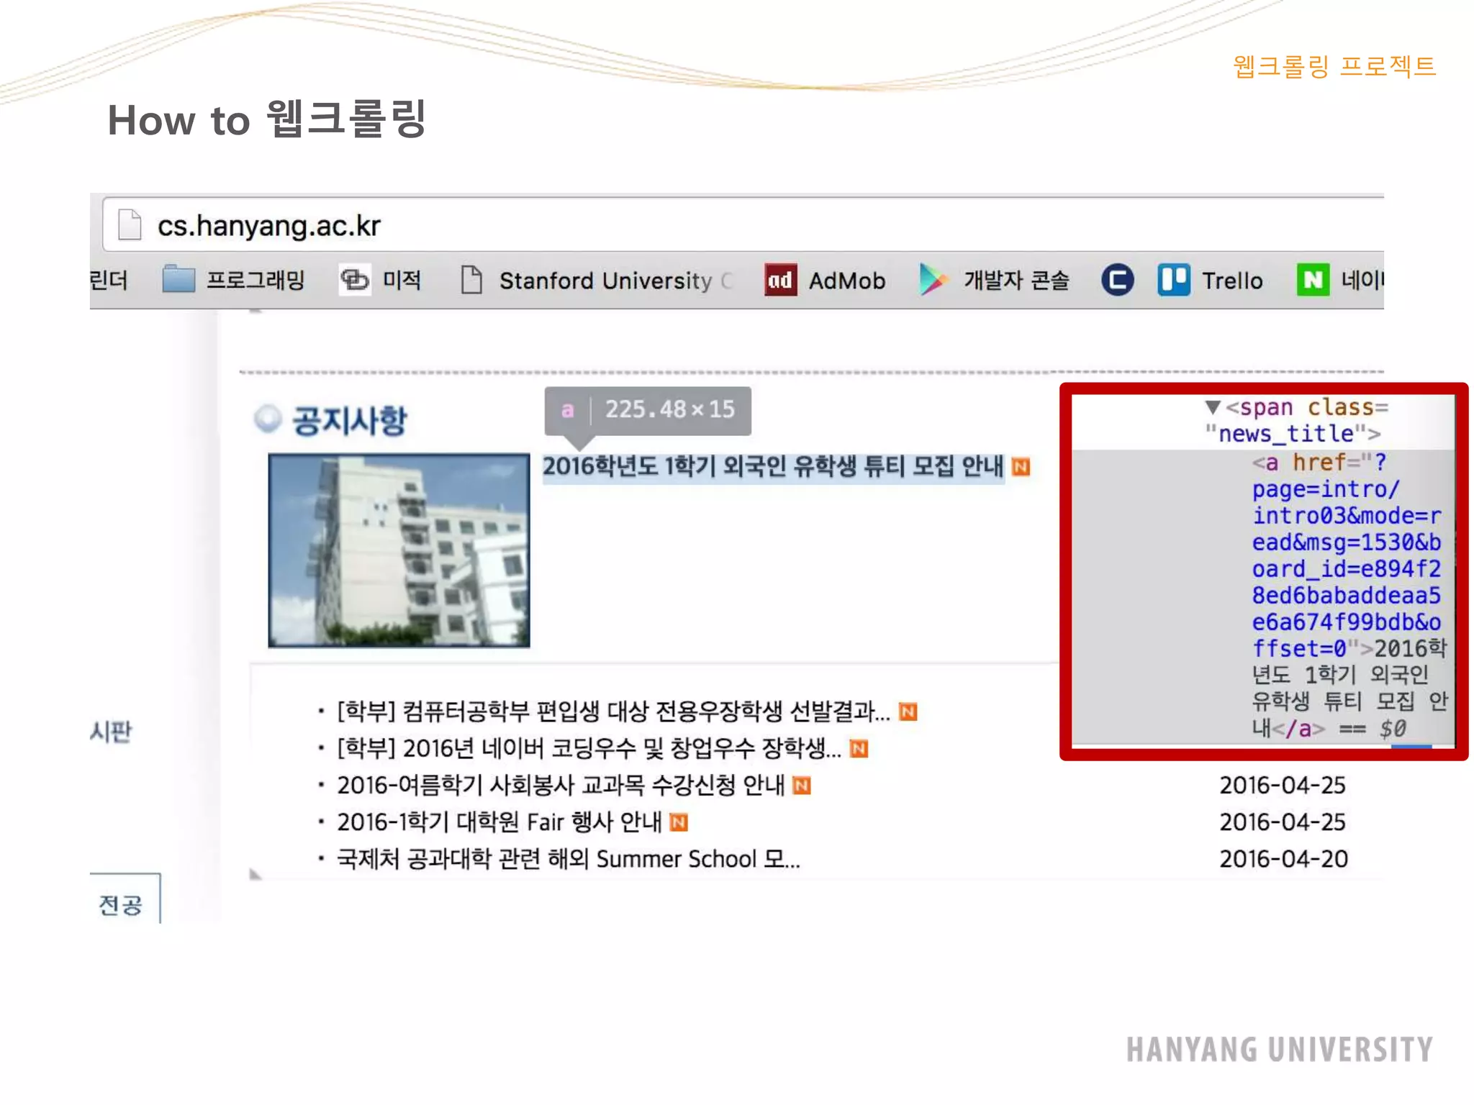This screenshot has height=1105, width=1474.
Task: Open the AdMob bookmark
Action: [x=826, y=280]
